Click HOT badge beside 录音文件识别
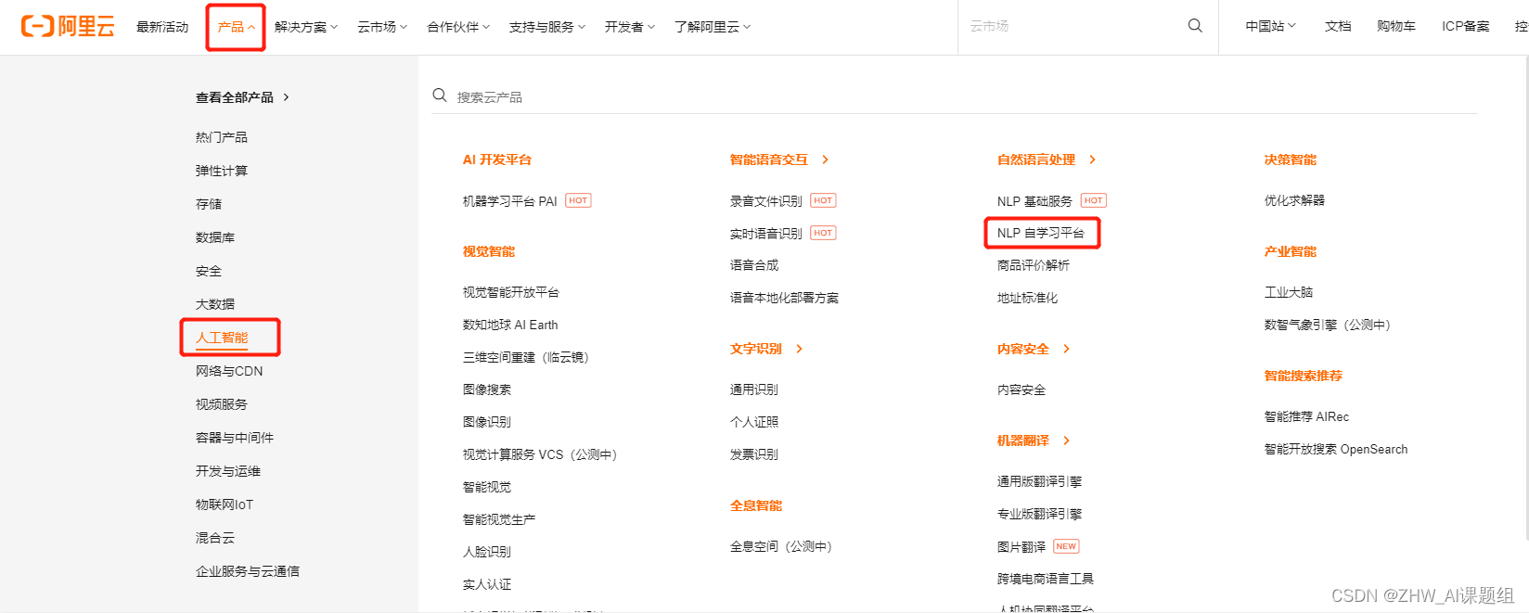This screenshot has height=613, width=1529. tap(823, 200)
